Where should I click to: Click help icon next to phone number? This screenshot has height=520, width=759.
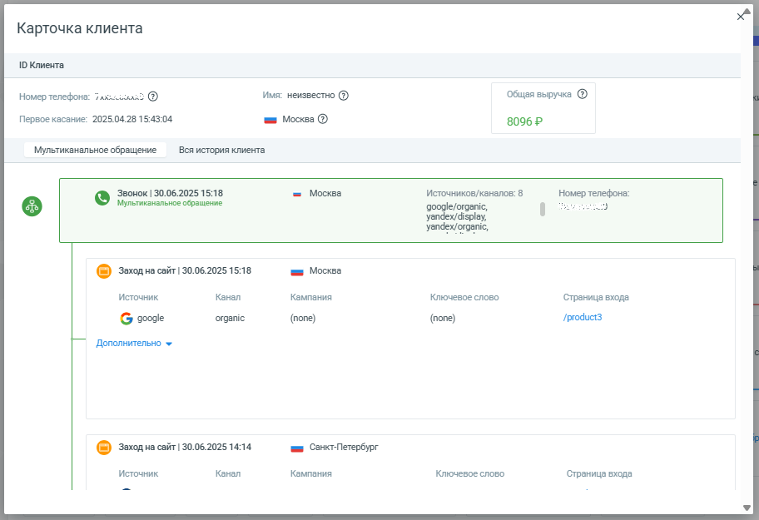click(x=153, y=97)
